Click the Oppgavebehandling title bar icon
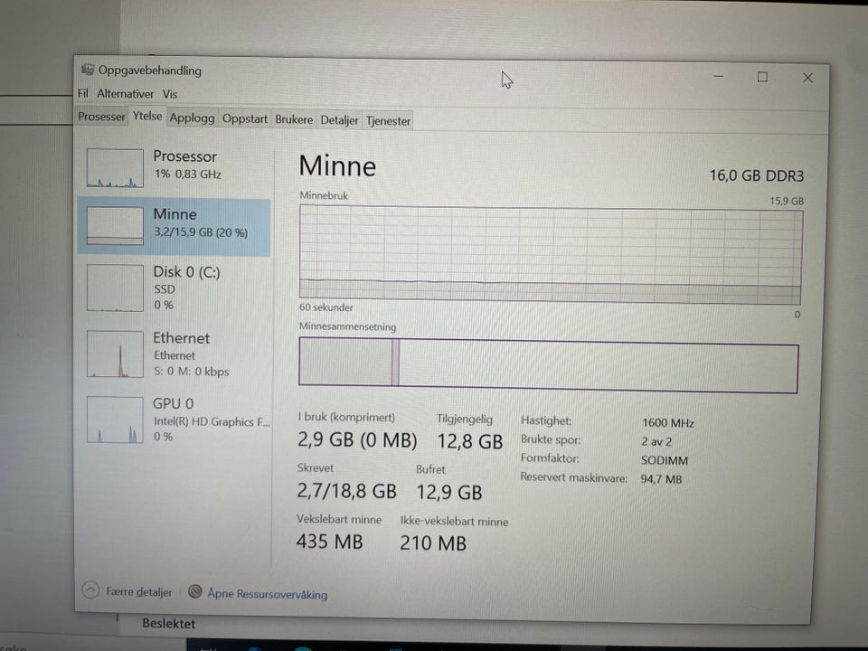868x651 pixels. coord(88,70)
